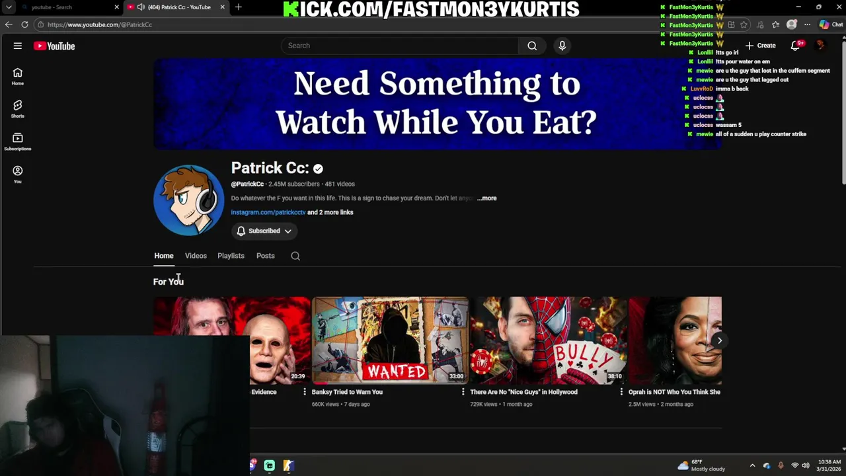Go to Home in YouTube sidebar
This screenshot has width=846, height=476.
point(18,77)
